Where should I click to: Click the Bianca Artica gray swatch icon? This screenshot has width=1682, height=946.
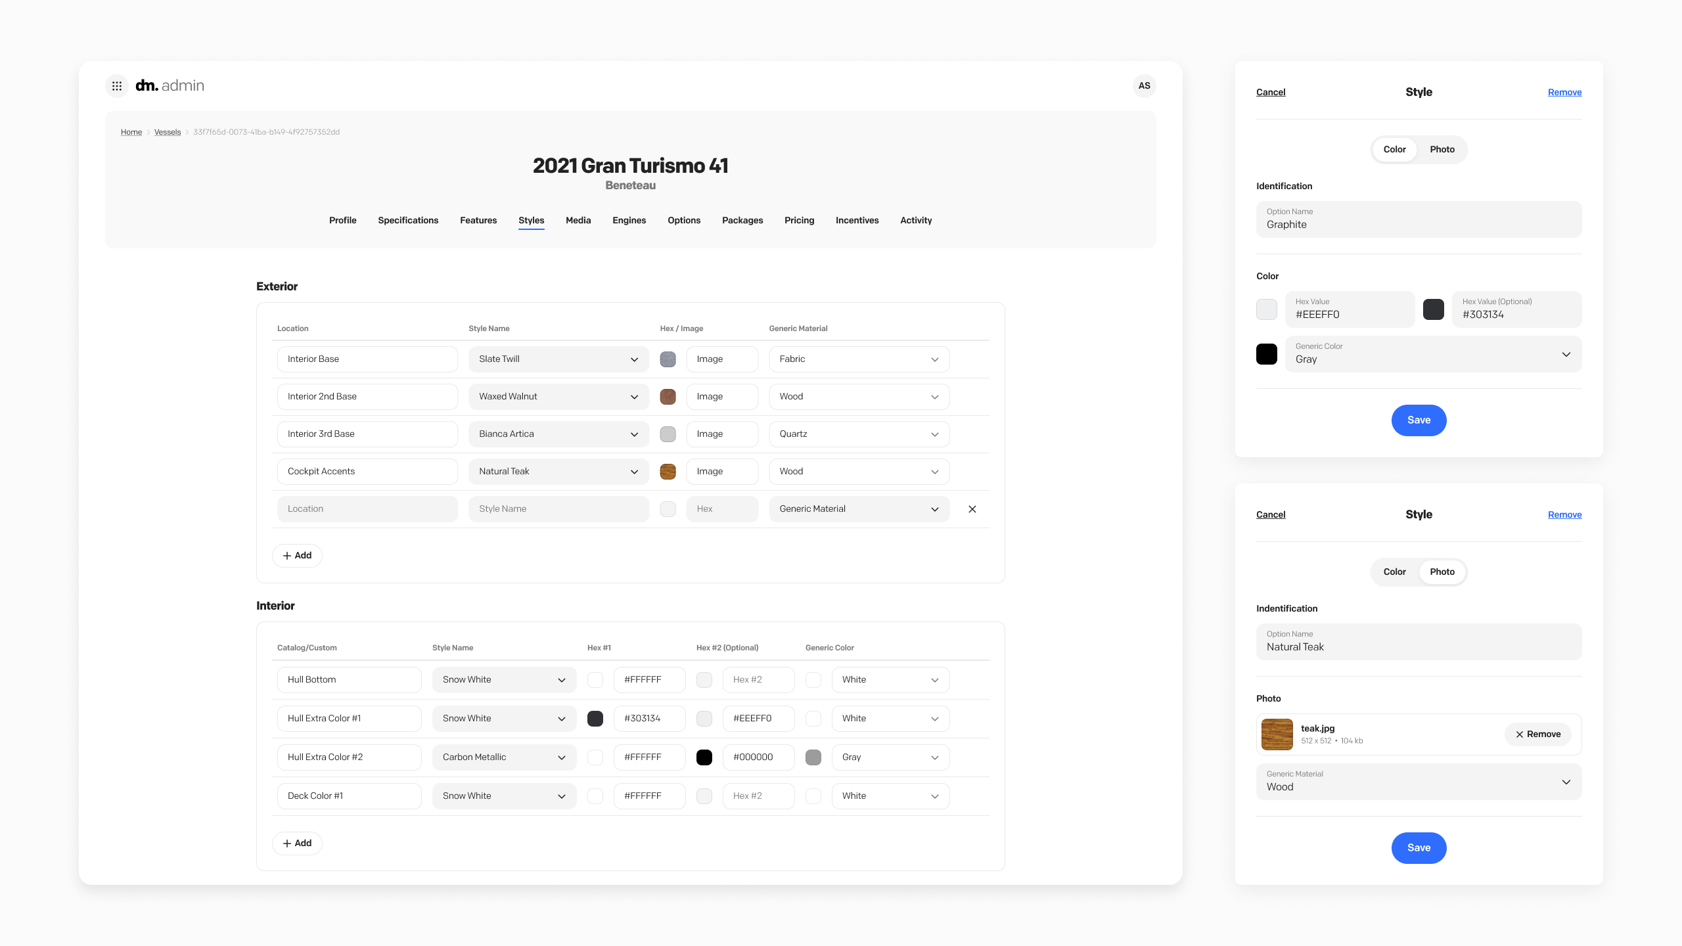[668, 434]
